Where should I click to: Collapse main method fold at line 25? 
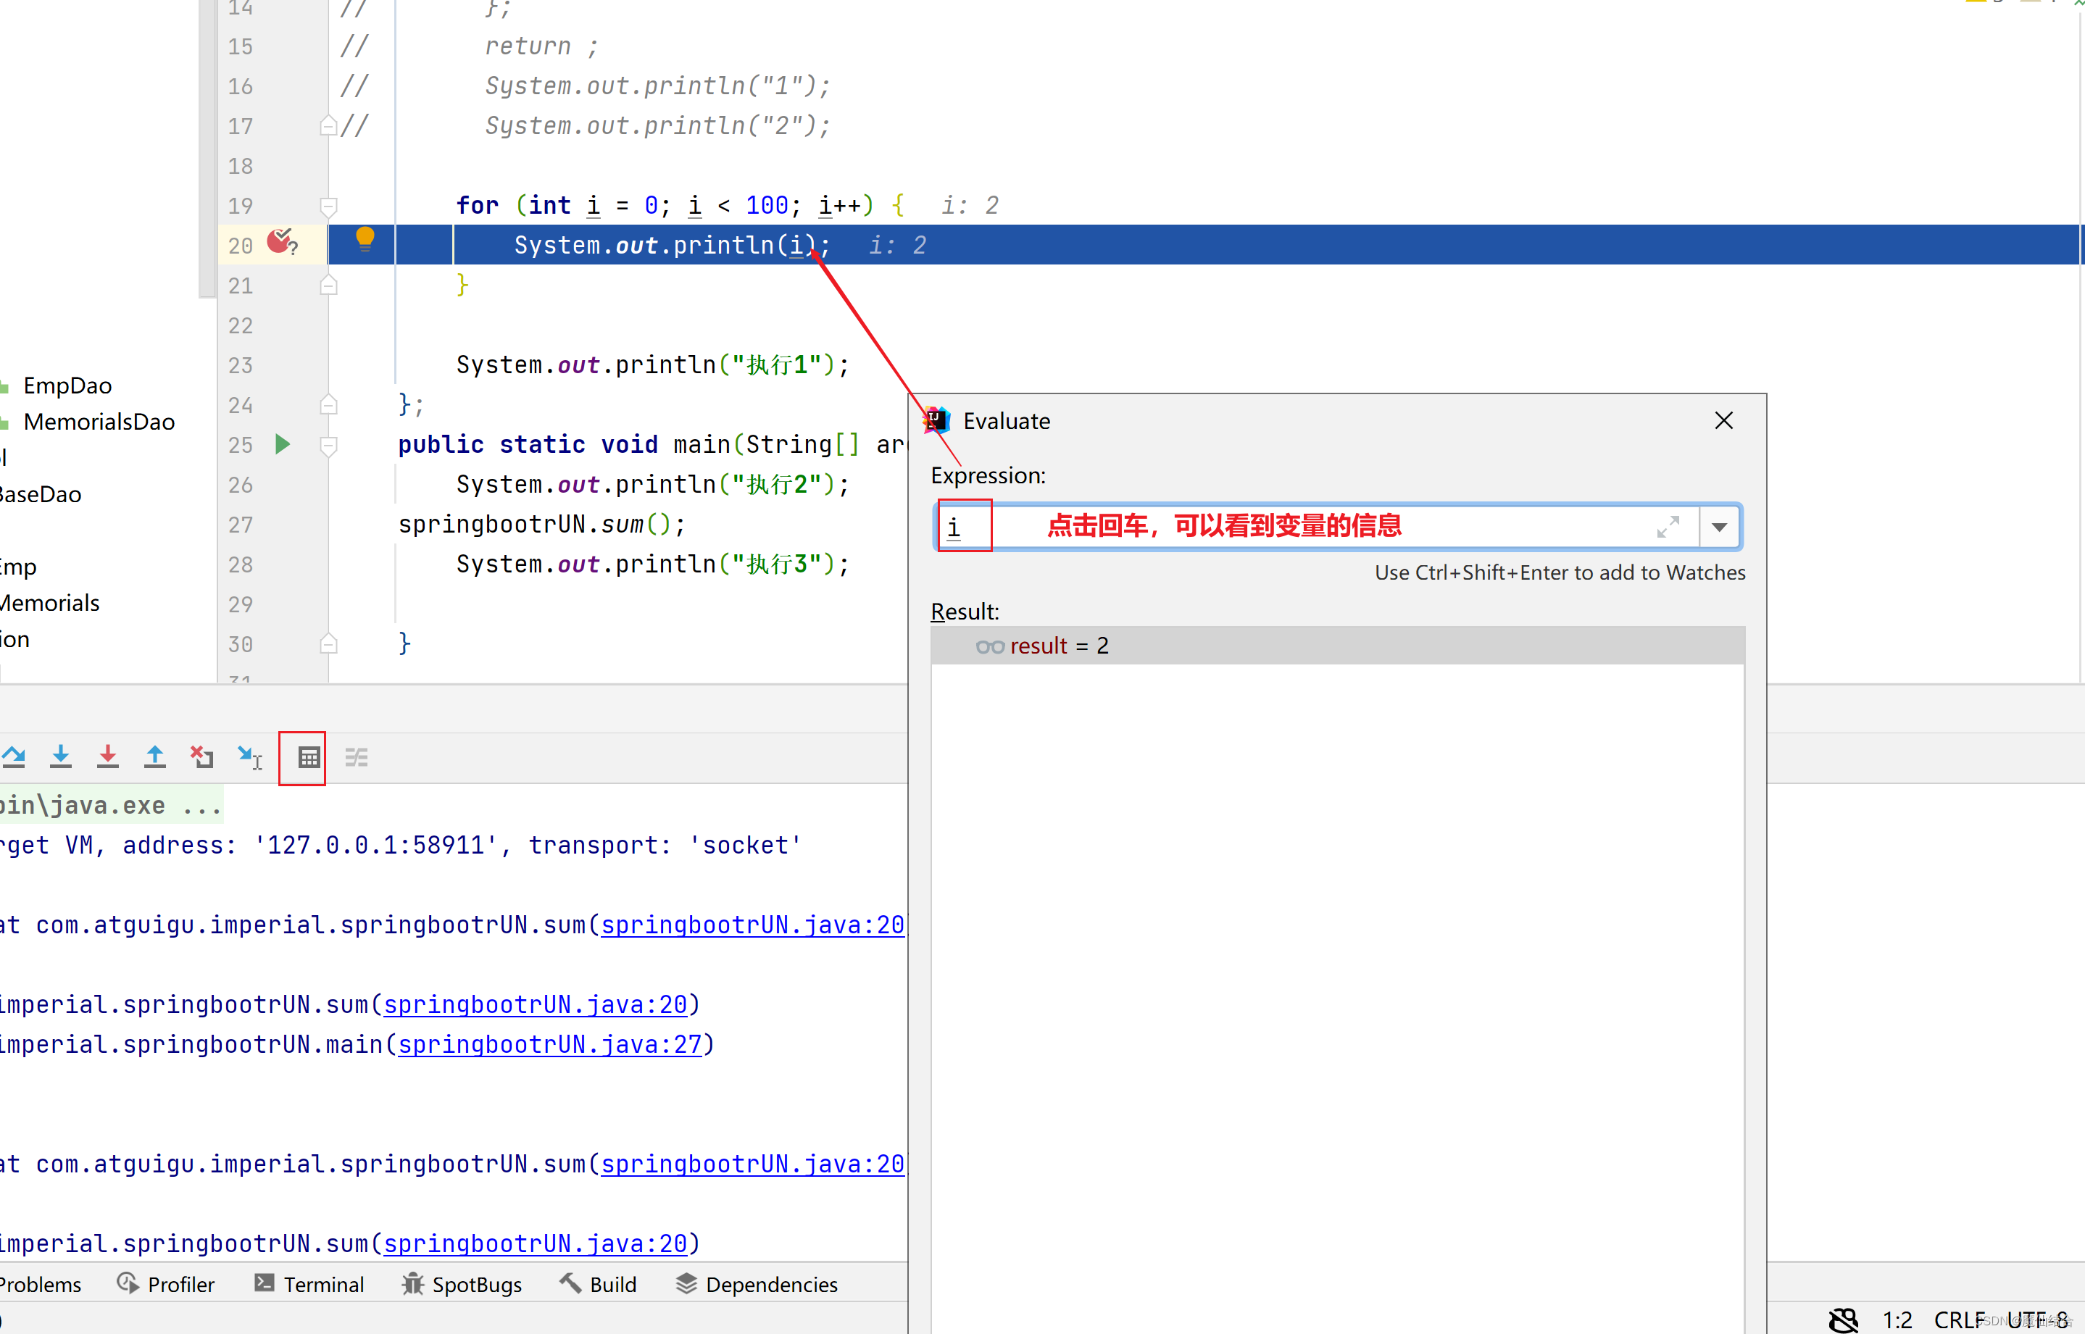(328, 445)
